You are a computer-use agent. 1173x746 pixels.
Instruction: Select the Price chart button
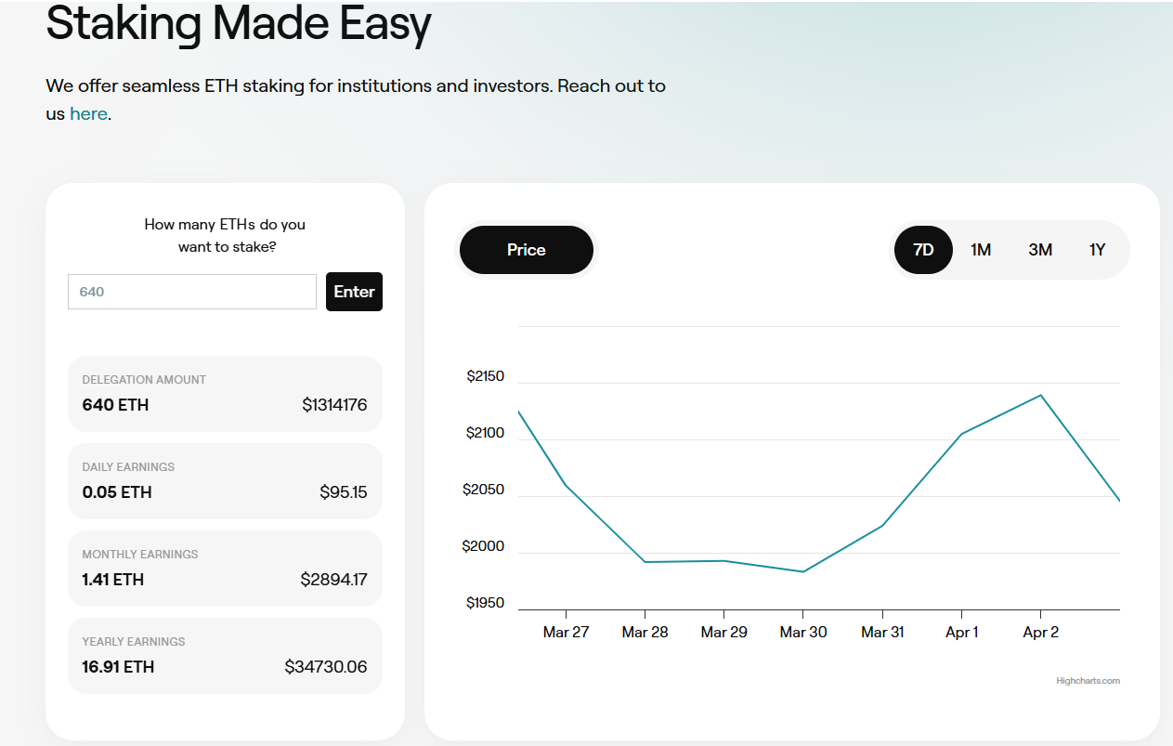coord(526,250)
